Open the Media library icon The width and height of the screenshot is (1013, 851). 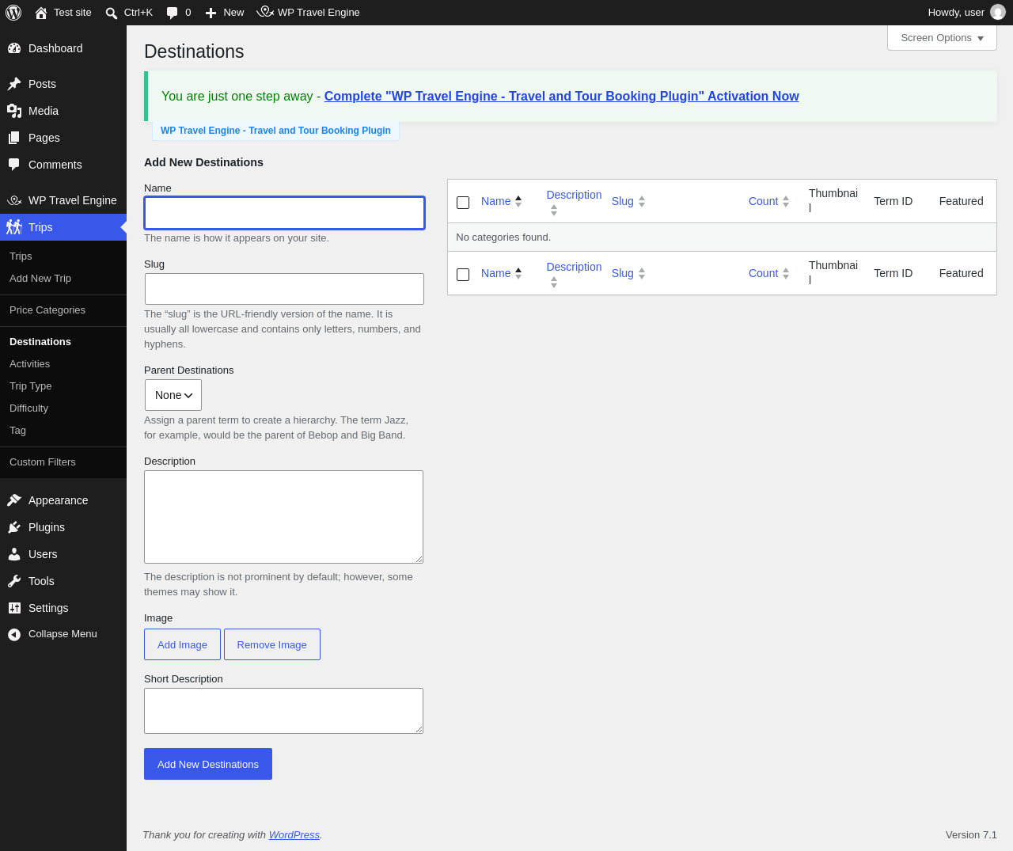[x=14, y=111]
